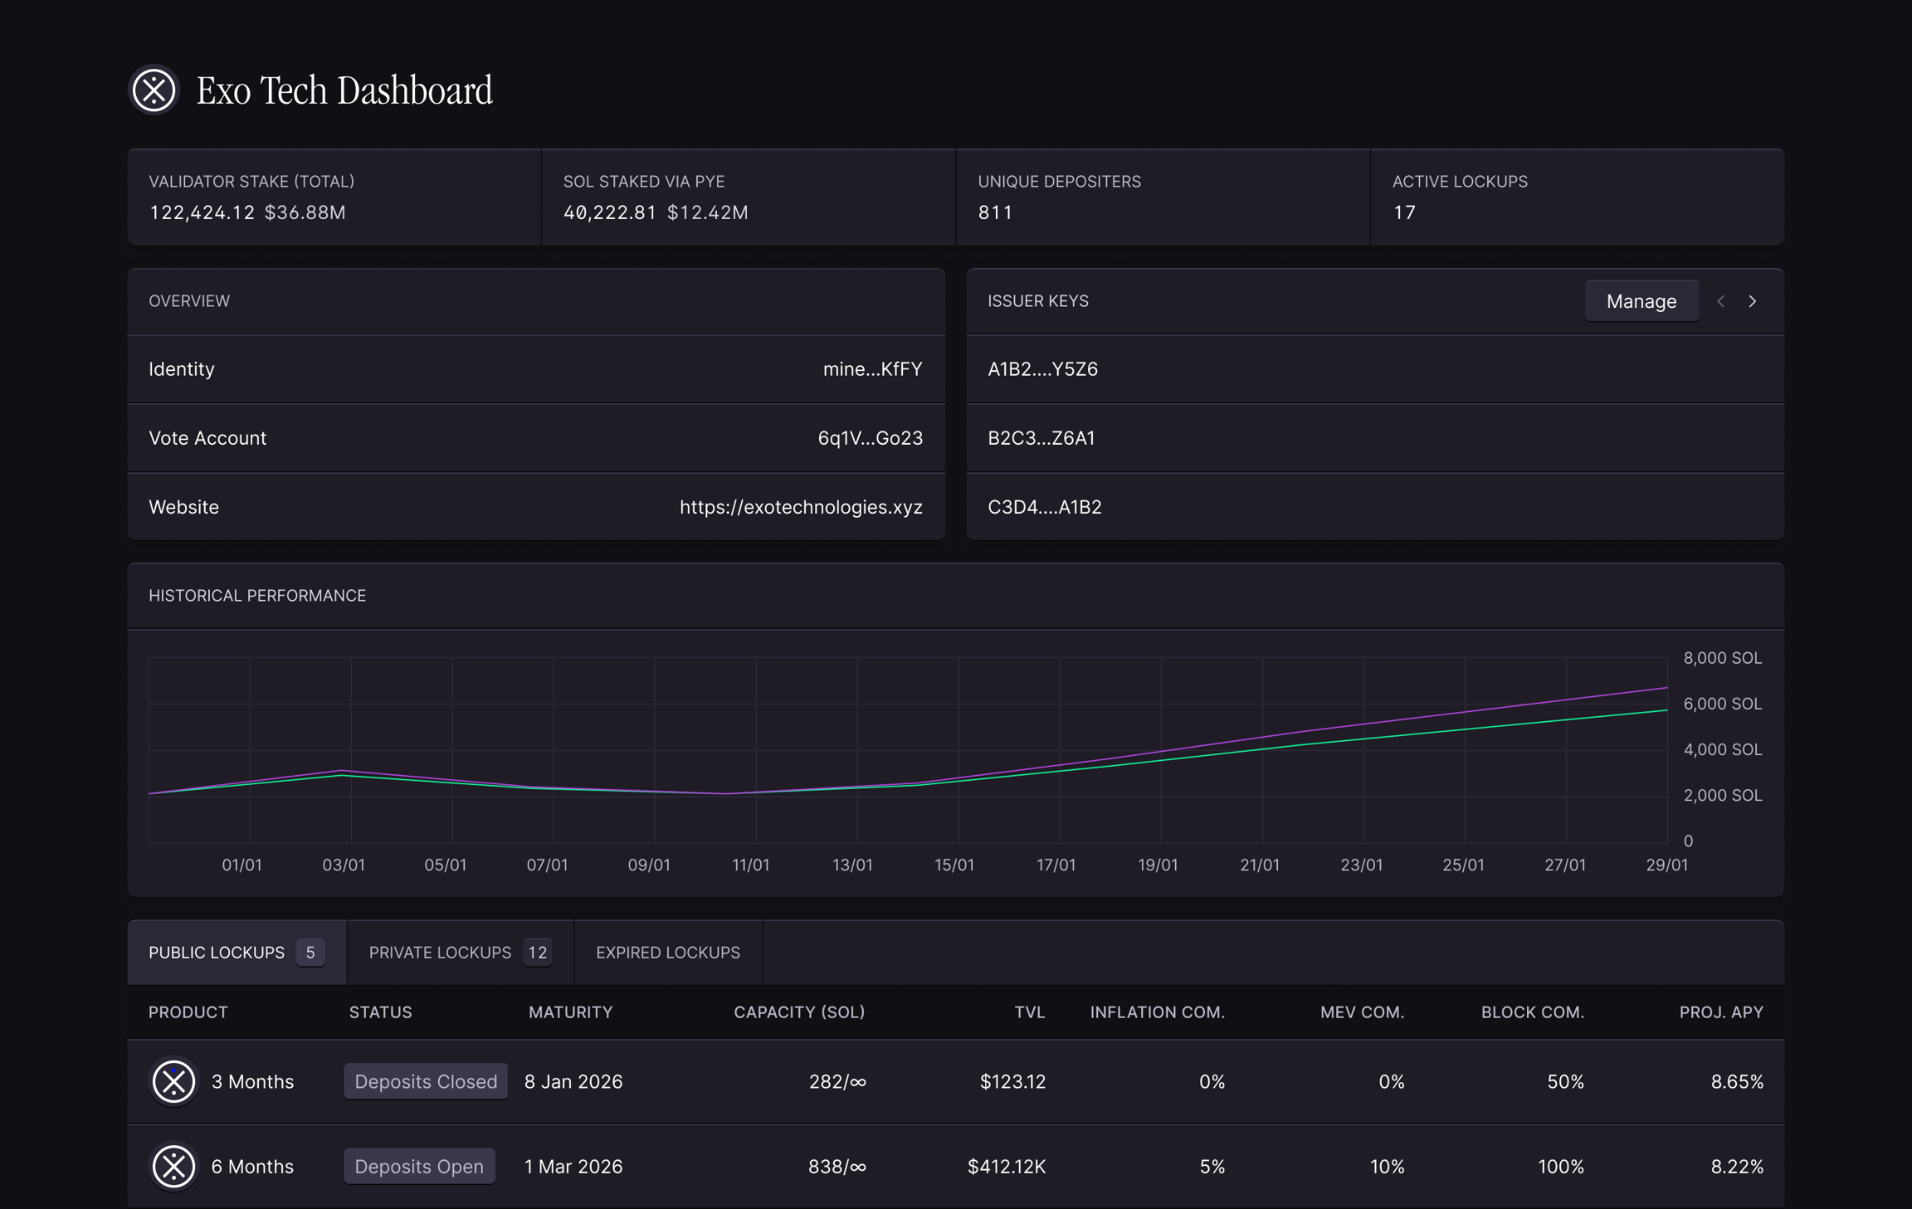Go to previous issuer keys page

click(x=1721, y=301)
